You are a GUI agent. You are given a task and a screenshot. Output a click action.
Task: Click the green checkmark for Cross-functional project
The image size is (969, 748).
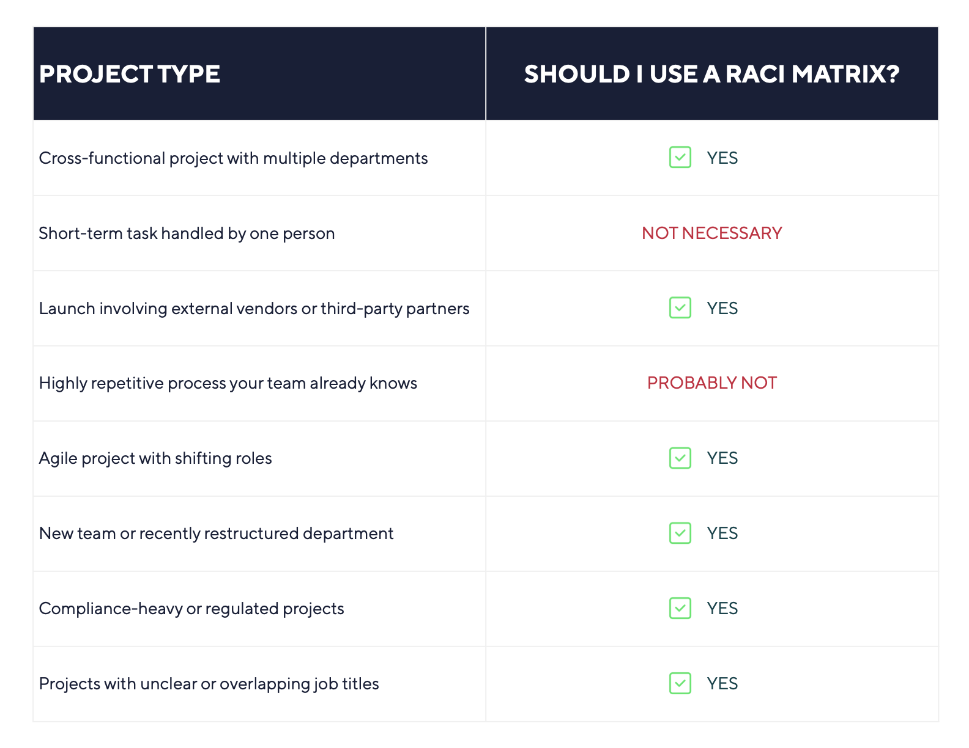680,157
